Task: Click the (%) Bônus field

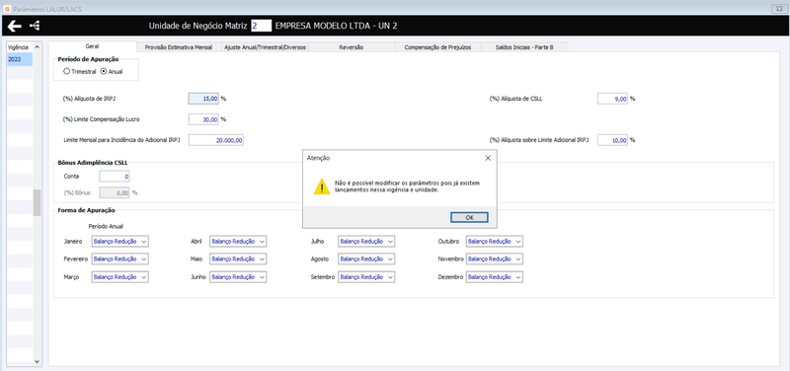Action: [115, 192]
